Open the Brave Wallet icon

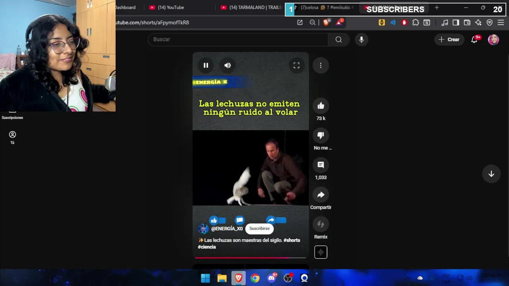click(467, 23)
